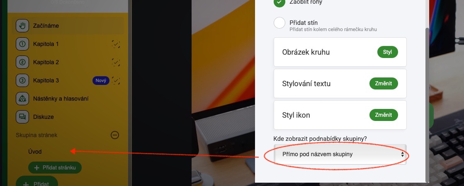Screen dimensions: 464x186
Task: Click Změnit button for Styl ikon
Action: tap(384, 115)
